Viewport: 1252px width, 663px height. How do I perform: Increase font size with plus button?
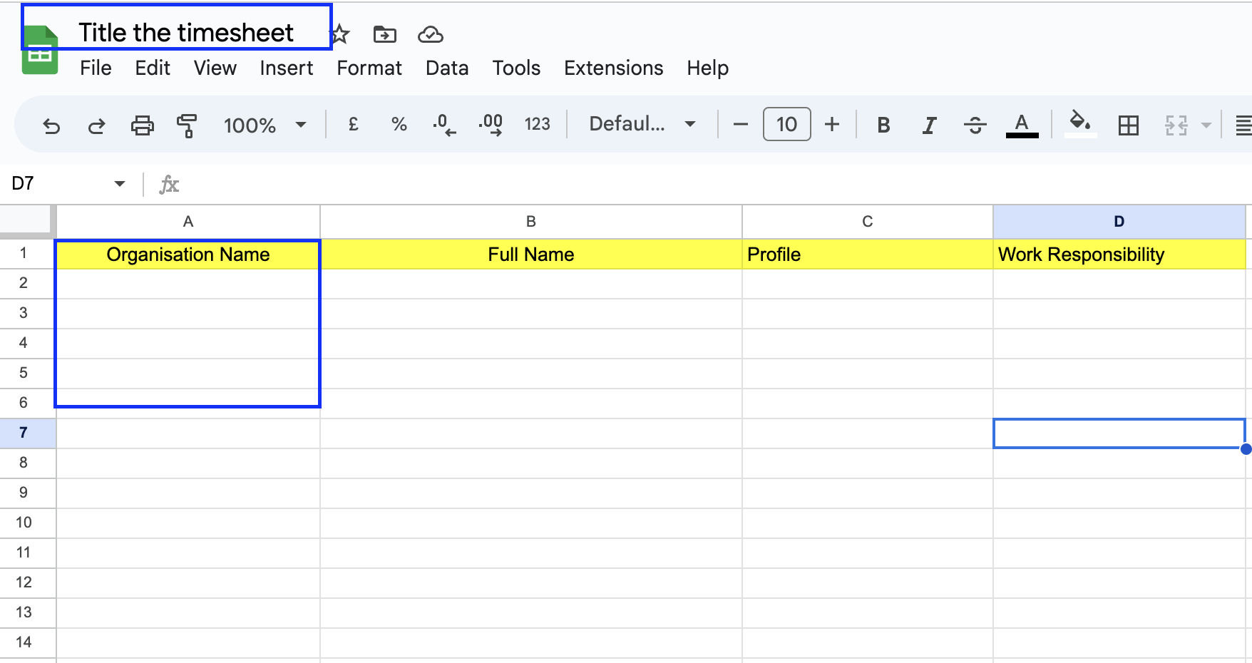tap(832, 125)
